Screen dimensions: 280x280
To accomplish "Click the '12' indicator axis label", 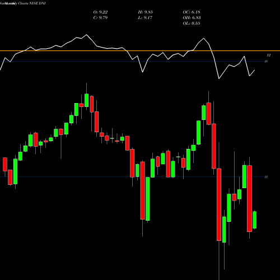I will pyautogui.click(x=269, y=55).
